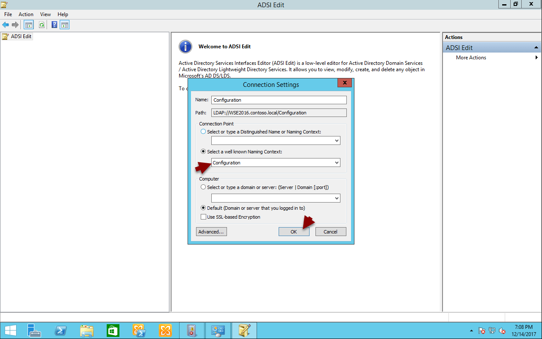Close the Connection Settings dialog
Screen dimensions: 542x339
345,83
